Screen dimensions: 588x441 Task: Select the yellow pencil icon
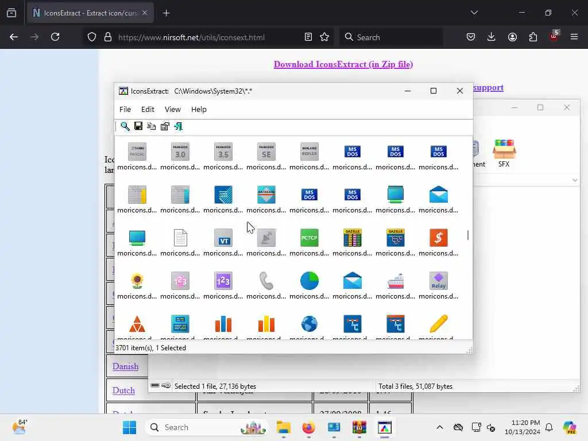438,324
